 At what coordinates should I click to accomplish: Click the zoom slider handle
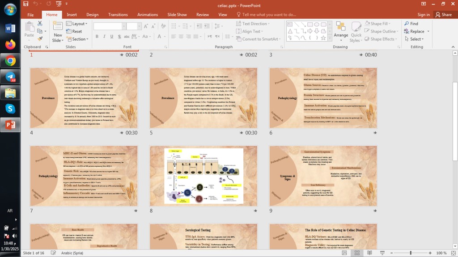click(x=411, y=253)
